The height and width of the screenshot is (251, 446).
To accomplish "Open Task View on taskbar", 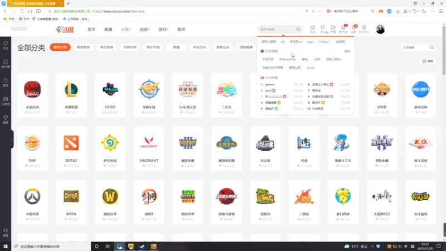I will pyautogui.click(x=108, y=246).
